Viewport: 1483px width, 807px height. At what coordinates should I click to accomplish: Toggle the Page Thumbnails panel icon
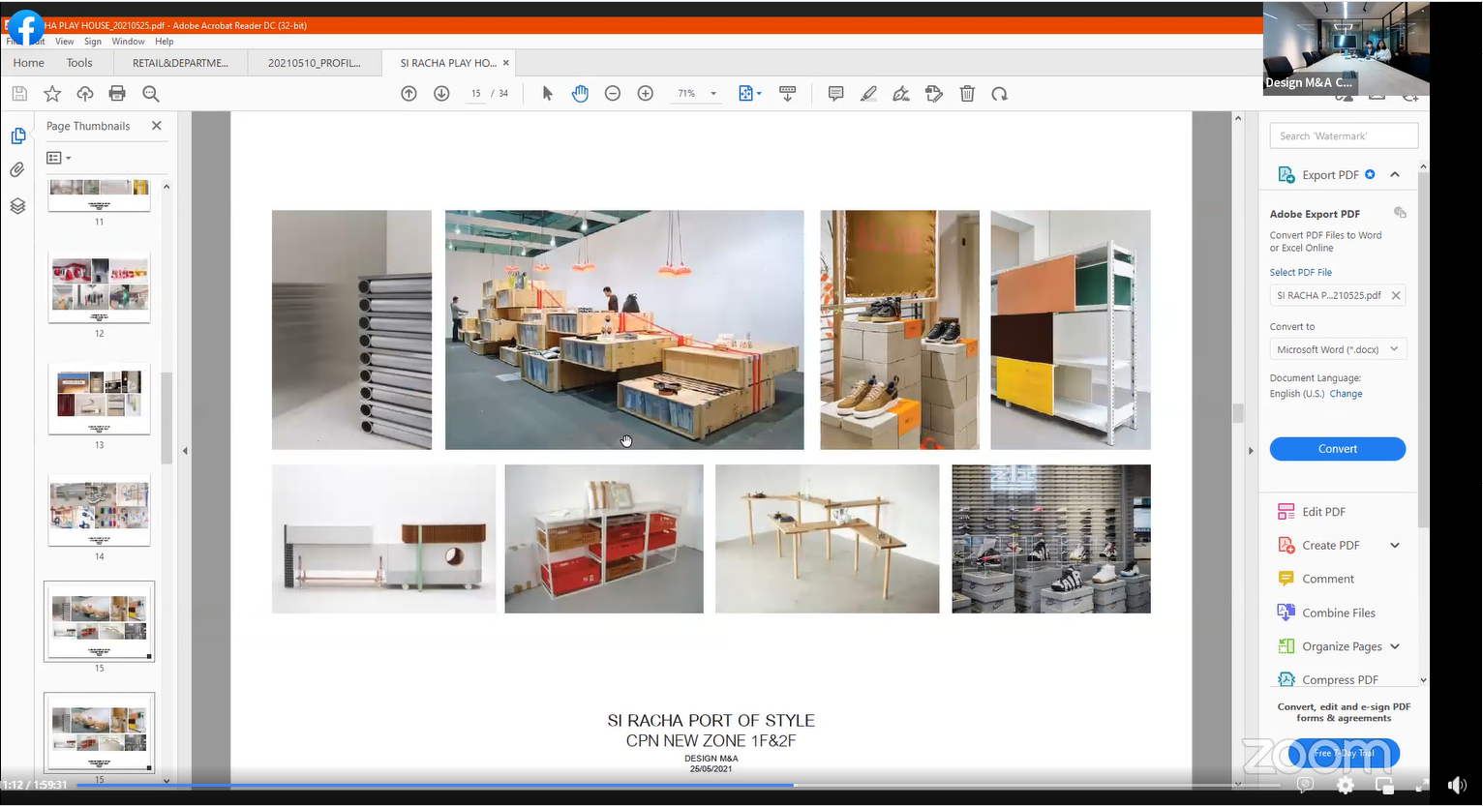coord(17,136)
